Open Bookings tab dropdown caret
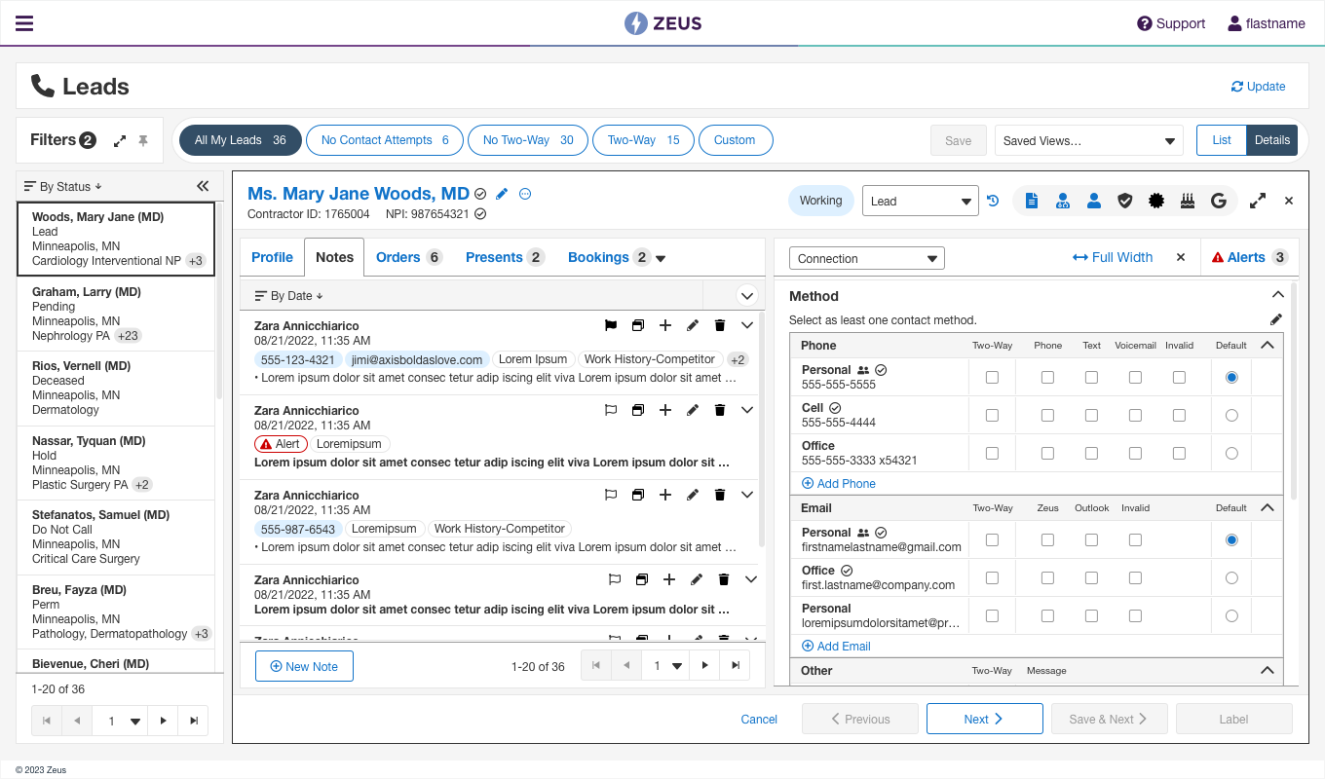 click(661, 258)
